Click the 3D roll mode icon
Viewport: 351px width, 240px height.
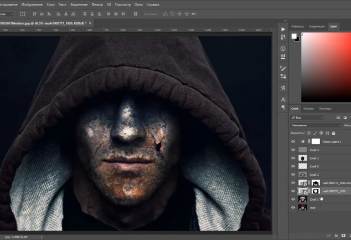(x=172, y=14)
